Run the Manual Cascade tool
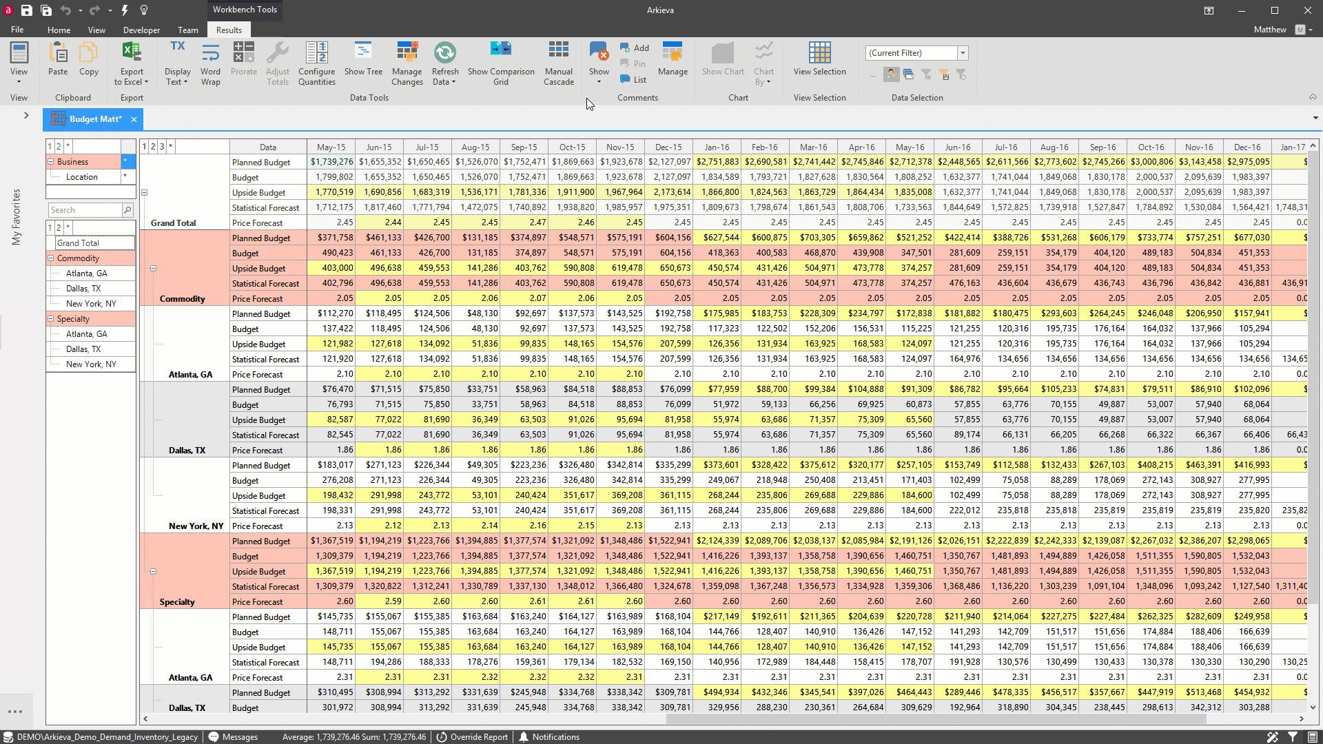The width and height of the screenshot is (1323, 744). pyautogui.click(x=559, y=63)
